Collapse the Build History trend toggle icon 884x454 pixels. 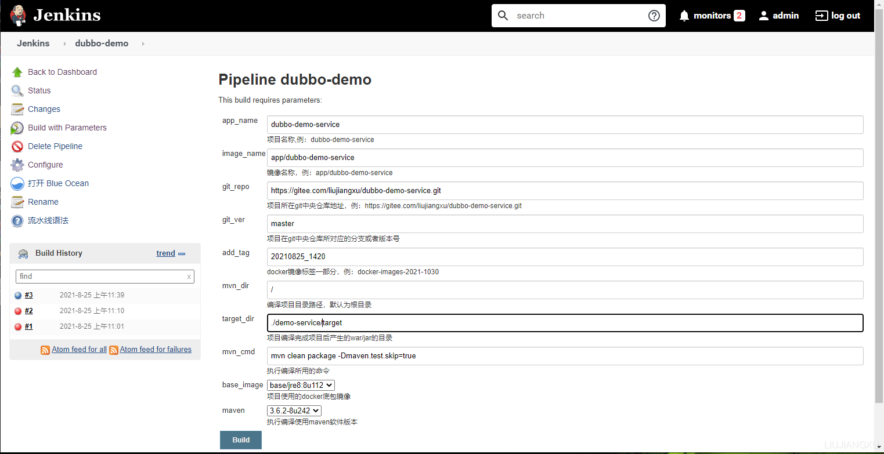182,253
